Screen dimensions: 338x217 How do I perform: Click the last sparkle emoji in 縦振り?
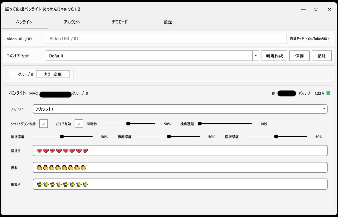pyautogui.click(x=85, y=184)
